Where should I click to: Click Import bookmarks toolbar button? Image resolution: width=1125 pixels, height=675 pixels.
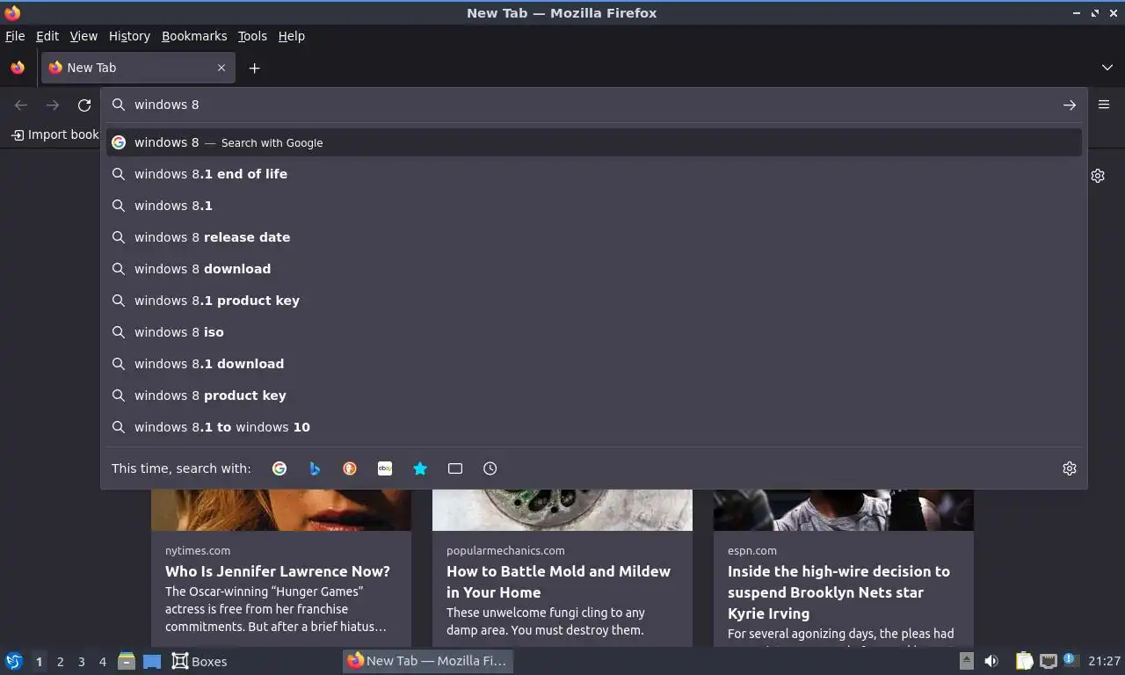pyautogui.click(x=54, y=134)
